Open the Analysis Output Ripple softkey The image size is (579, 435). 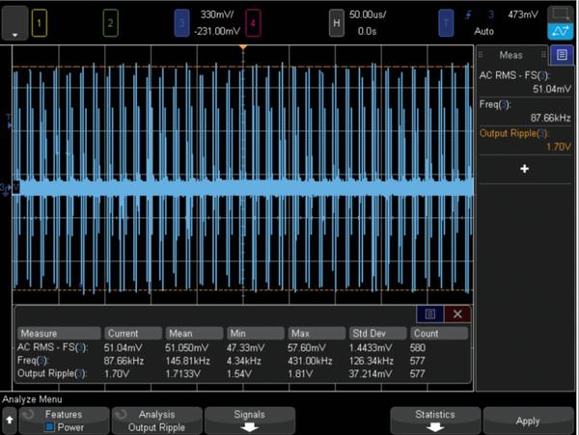click(x=156, y=419)
